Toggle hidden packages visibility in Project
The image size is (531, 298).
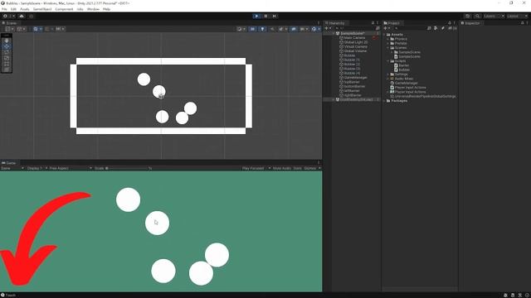(x=452, y=28)
